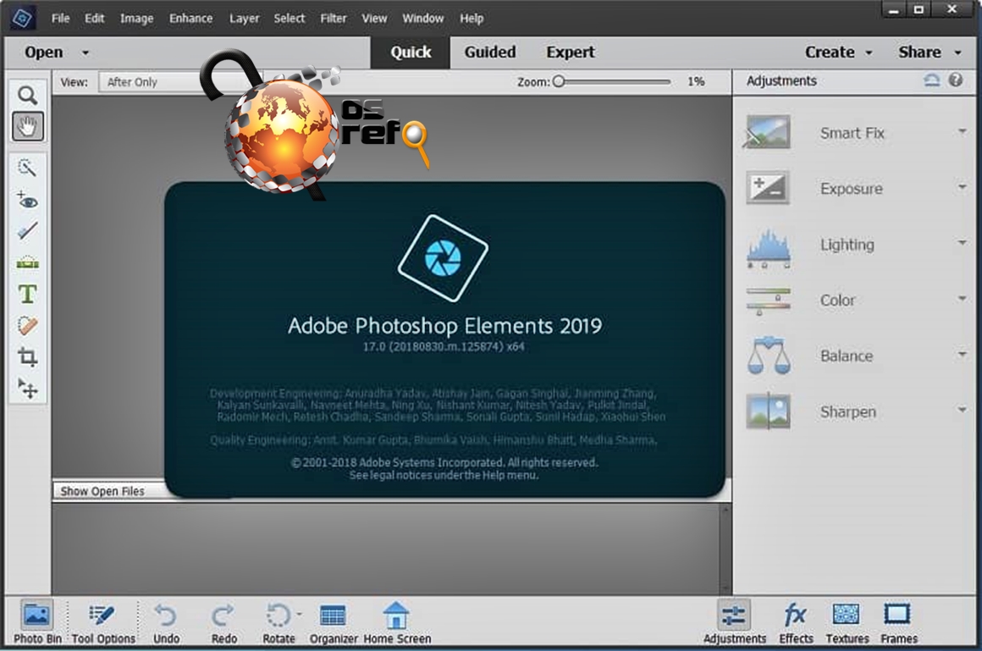Viewport: 982px width, 651px height.
Task: Show the Tool Options panel
Action: coord(102,621)
